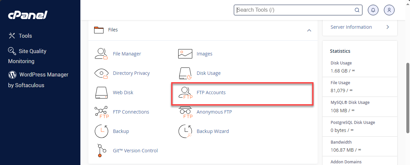The image size is (410, 165).
Task: Click the Images icon
Action: (x=185, y=54)
